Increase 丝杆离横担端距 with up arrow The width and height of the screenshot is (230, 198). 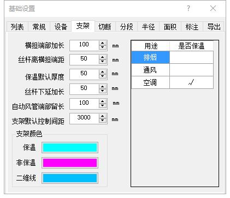(x=103, y=57)
